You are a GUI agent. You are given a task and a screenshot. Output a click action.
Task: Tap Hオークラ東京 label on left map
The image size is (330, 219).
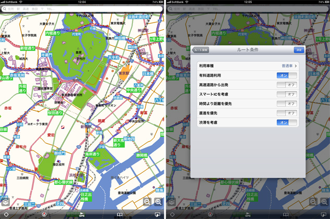coord(38,124)
